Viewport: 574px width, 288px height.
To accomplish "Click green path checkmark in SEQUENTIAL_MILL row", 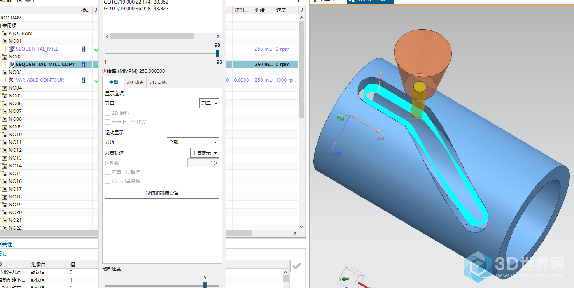I will click(96, 49).
